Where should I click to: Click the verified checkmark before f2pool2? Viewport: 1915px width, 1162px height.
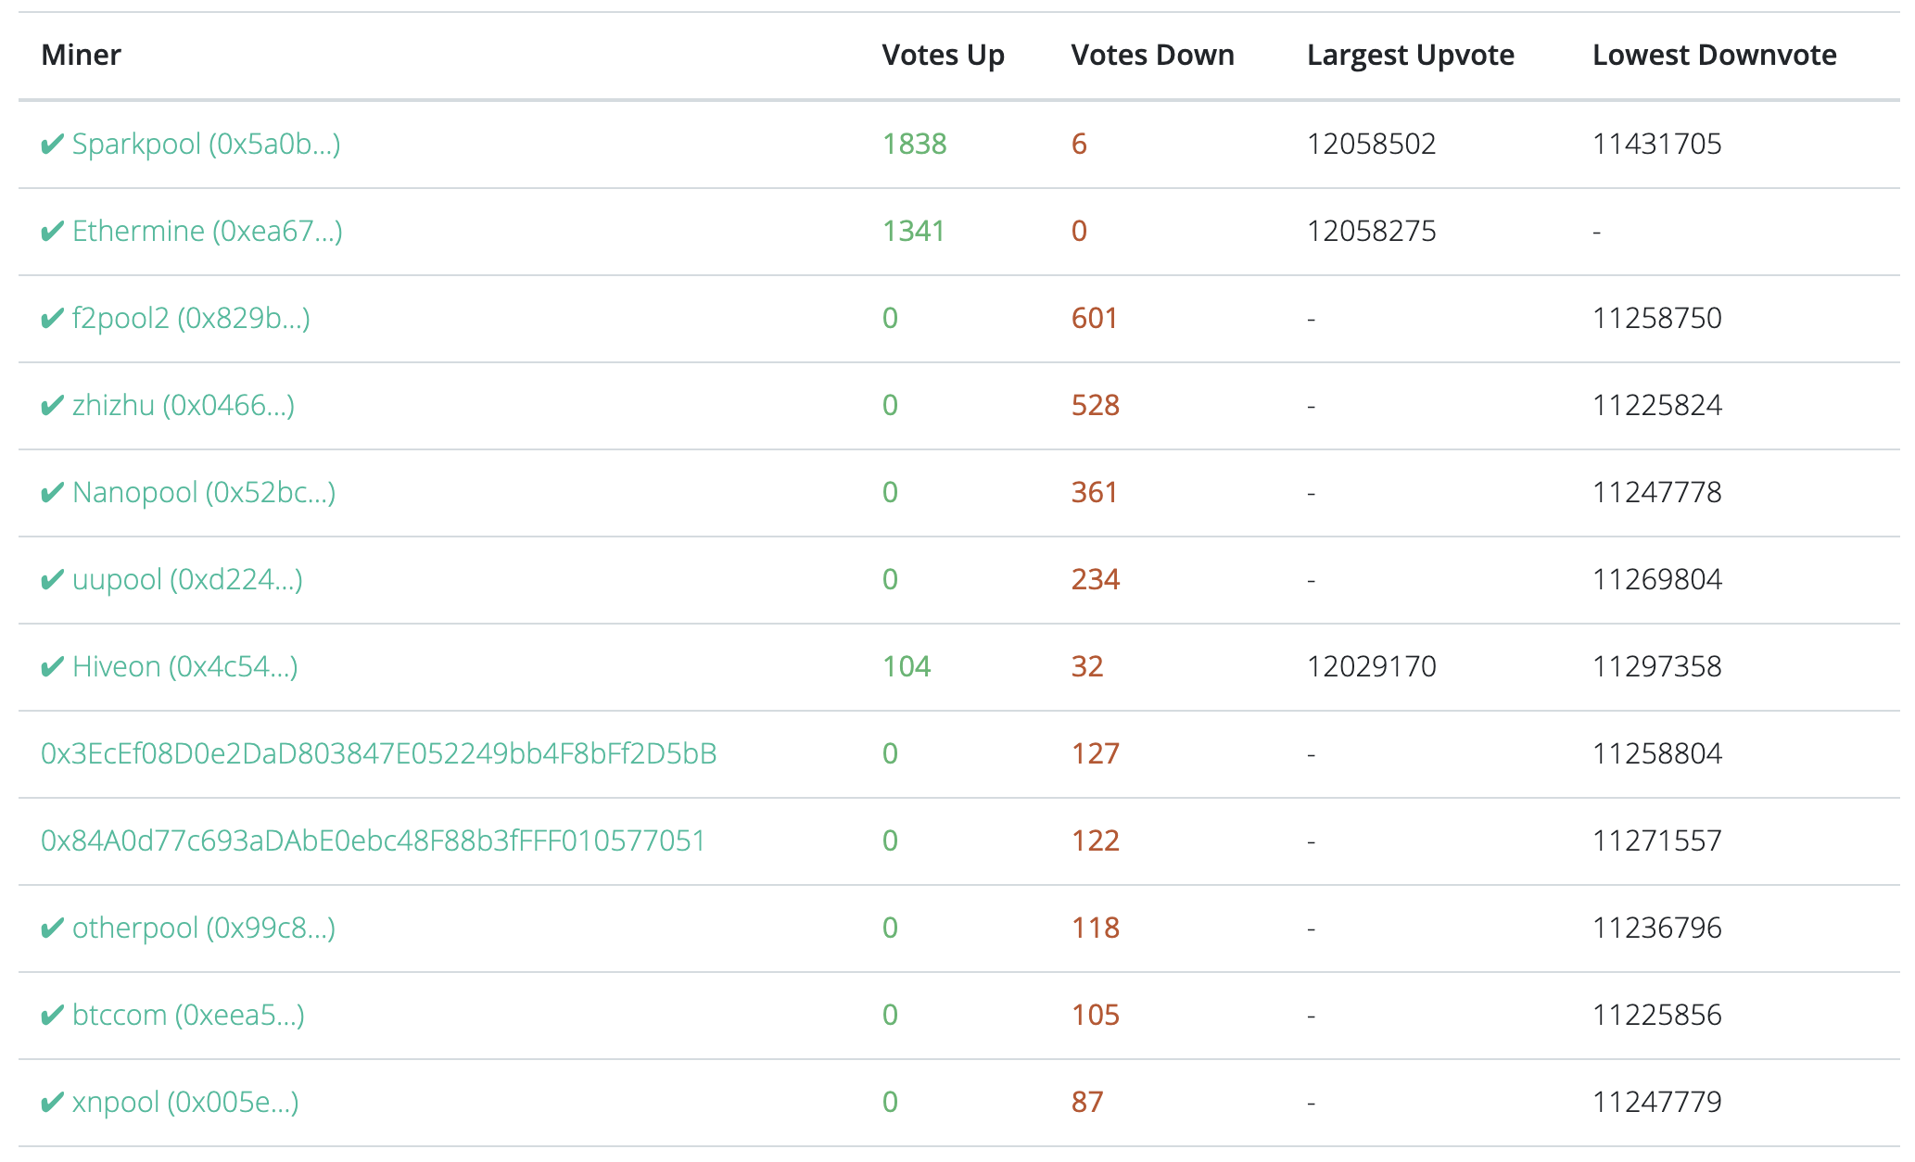(53, 319)
